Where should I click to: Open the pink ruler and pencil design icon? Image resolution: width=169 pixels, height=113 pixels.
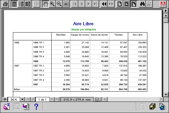pos(7,106)
